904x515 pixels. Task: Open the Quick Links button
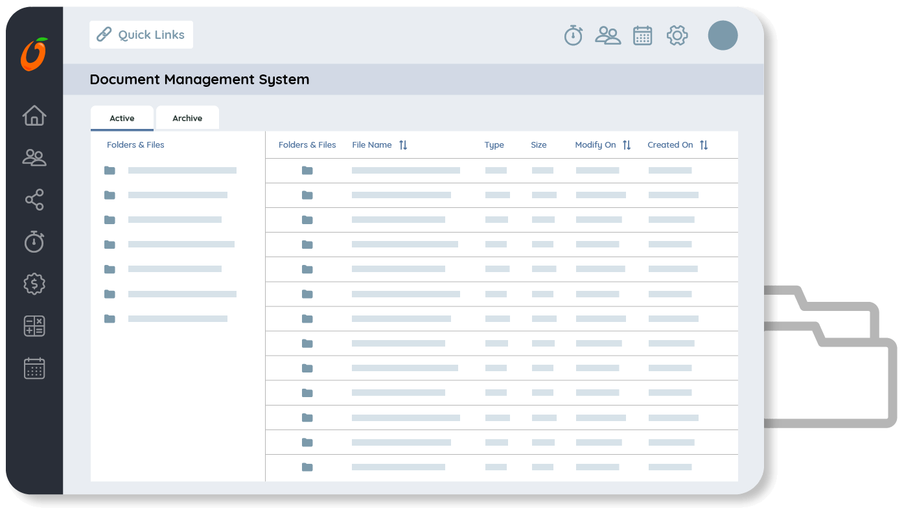coord(141,35)
